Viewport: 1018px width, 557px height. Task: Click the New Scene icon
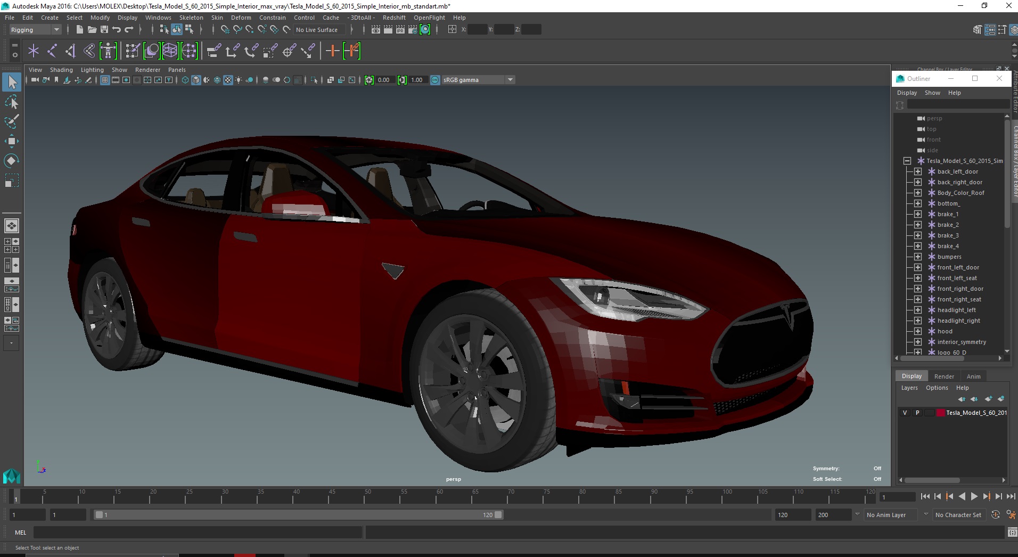pyautogui.click(x=79, y=30)
